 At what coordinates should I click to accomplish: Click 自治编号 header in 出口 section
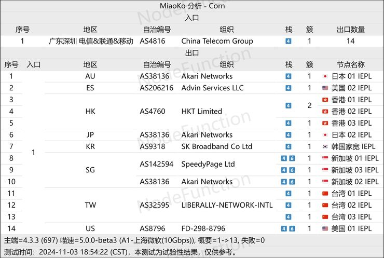tap(157, 65)
